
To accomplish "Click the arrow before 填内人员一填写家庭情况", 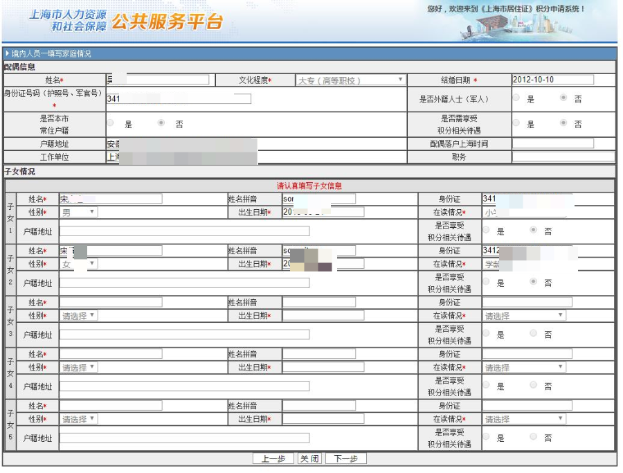I will tap(7, 53).
